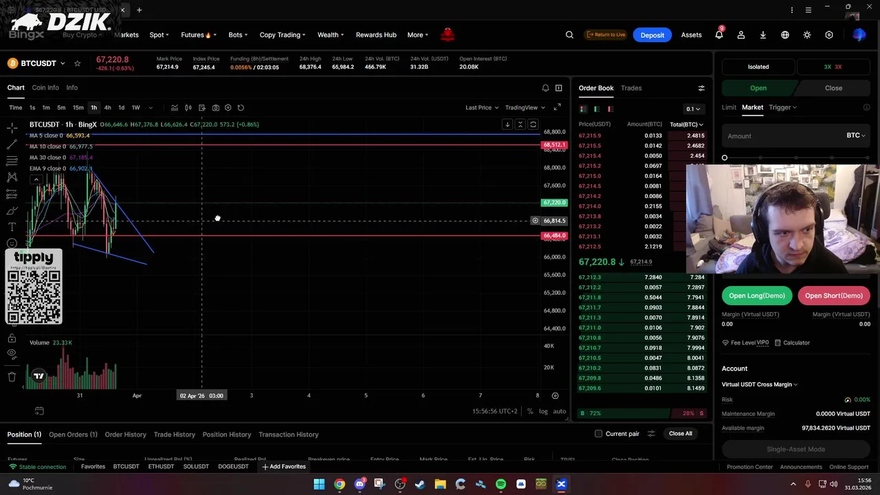Click Open Short(Demo) button
Screen dimensions: 880x495
coord(833,296)
